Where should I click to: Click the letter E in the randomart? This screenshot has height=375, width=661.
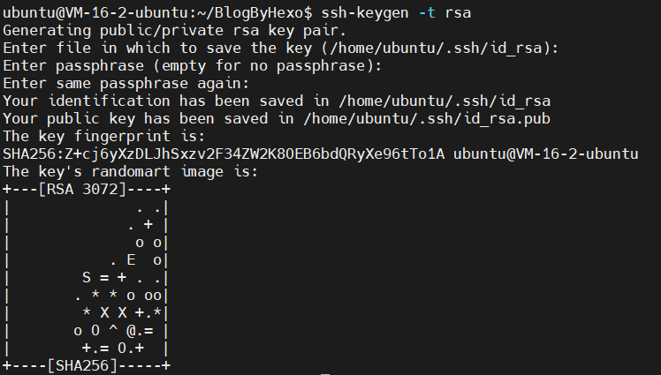(131, 260)
